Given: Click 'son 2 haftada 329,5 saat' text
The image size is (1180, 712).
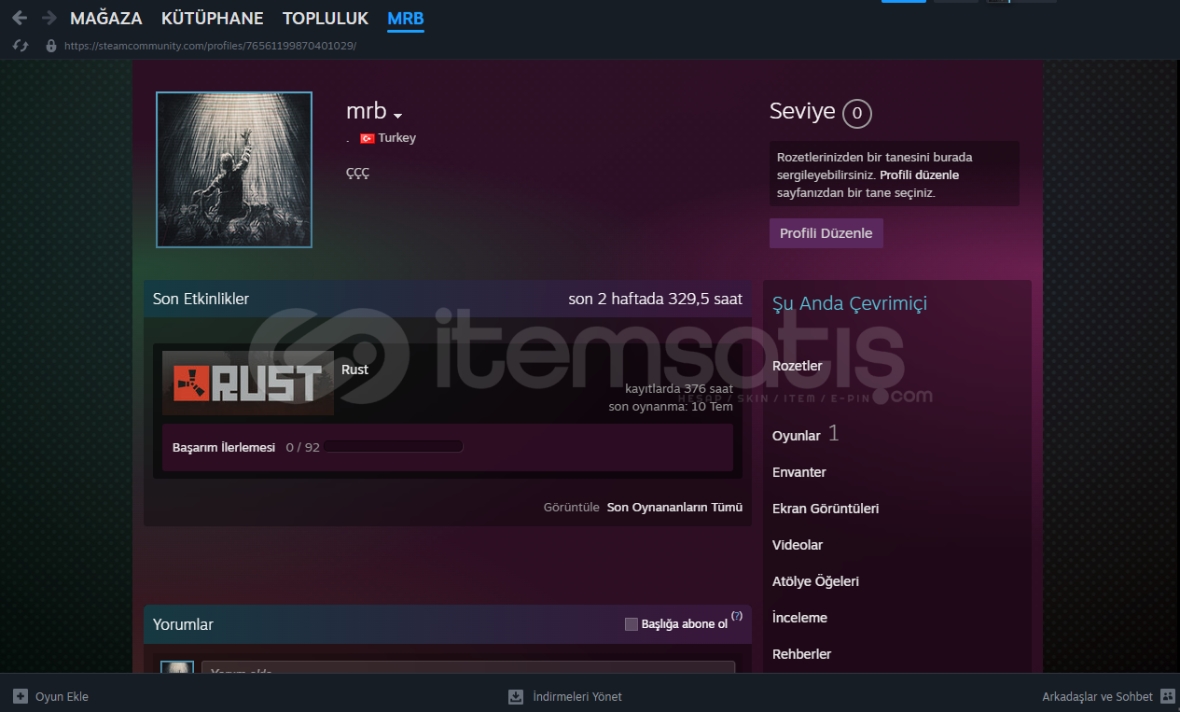Looking at the screenshot, I should [x=656, y=299].
